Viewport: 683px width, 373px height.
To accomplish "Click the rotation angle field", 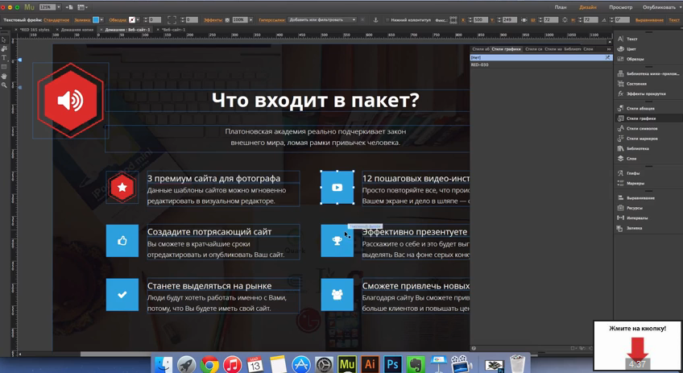I will pos(623,20).
